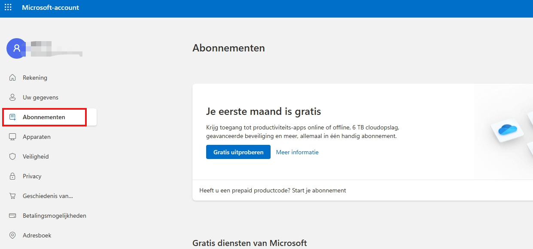Click the Uw gegevens person icon
Viewport: 533px width, 249px height.
[x=13, y=97]
